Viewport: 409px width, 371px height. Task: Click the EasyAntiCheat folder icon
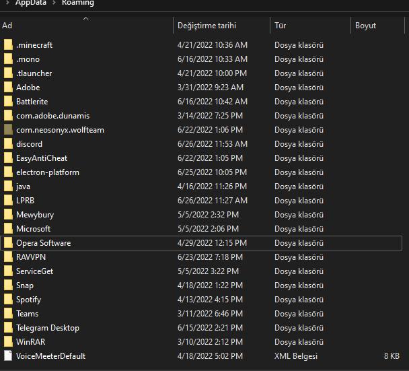8,158
